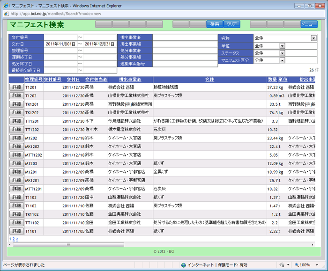The height and width of the screenshot is (271, 328).
Task: Sort by 交付担当者 column header
Action: click(x=97, y=80)
